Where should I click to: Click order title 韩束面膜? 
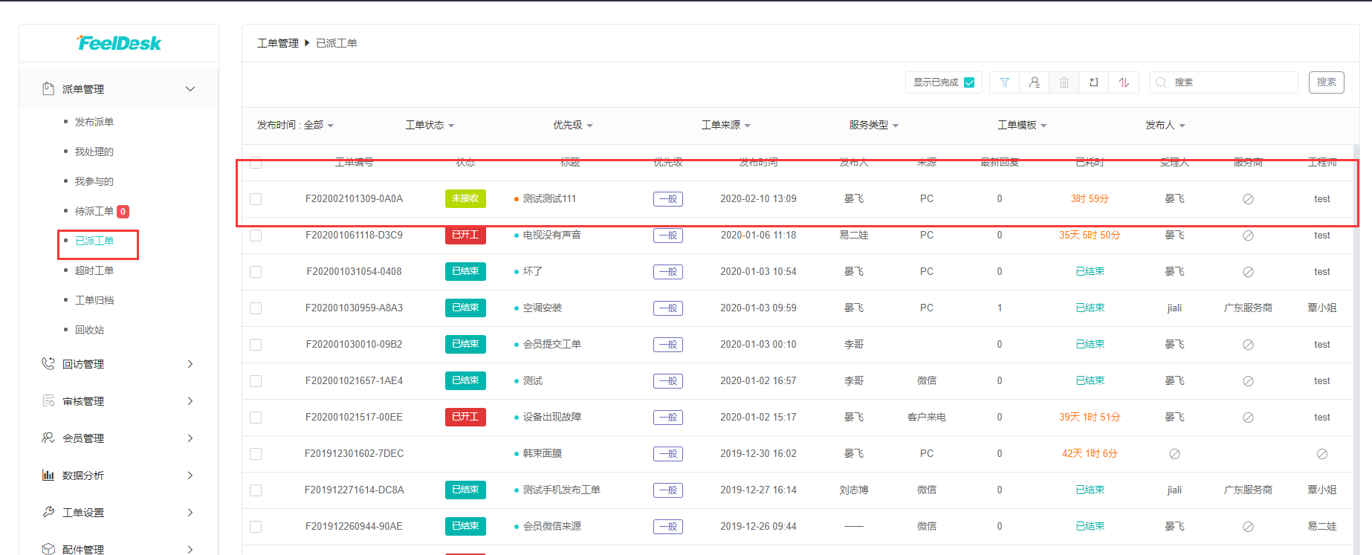click(x=542, y=453)
